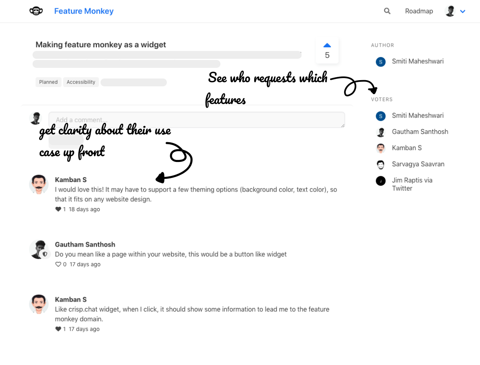
Task: Click Gautham's 17 days ago timestamp
Action: coord(85,264)
